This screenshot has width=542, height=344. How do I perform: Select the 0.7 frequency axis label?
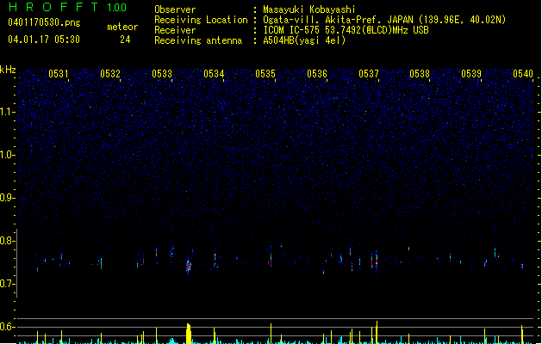pyautogui.click(x=6, y=284)
